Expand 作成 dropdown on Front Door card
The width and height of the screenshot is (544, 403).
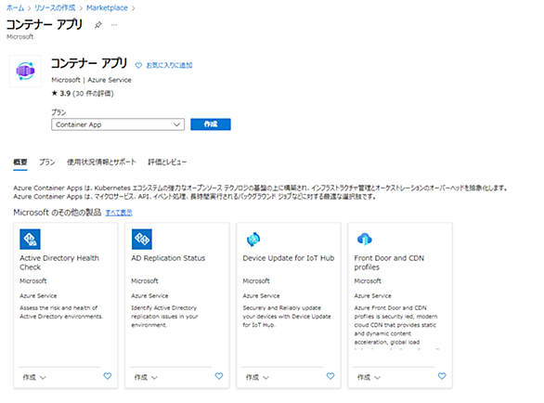click(x=369, y=377)
